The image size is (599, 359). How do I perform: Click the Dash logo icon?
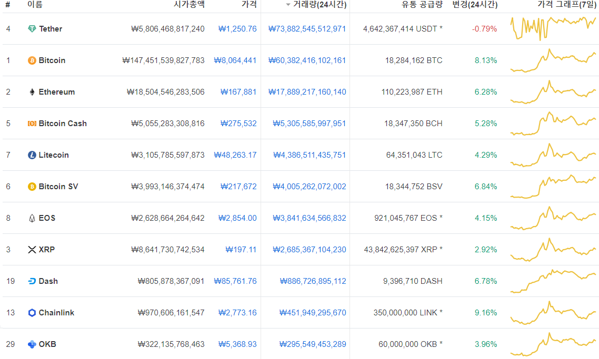pos(32,281)
